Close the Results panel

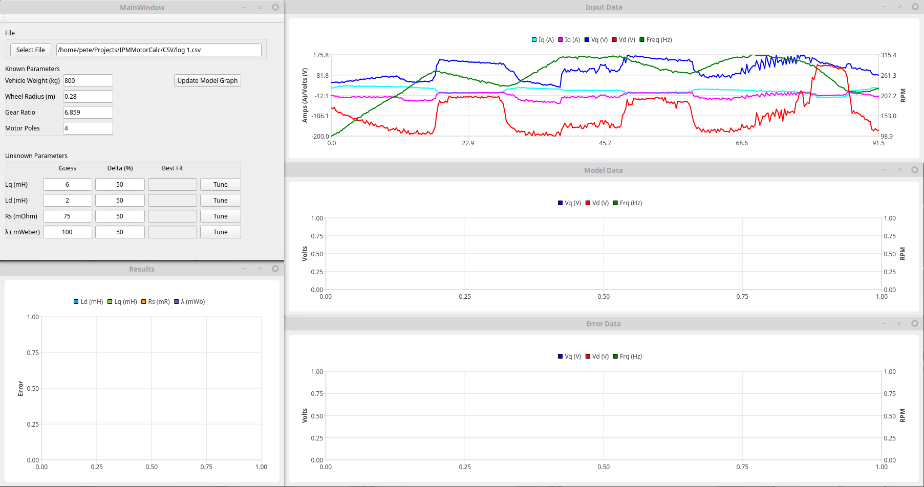point(275,269)
